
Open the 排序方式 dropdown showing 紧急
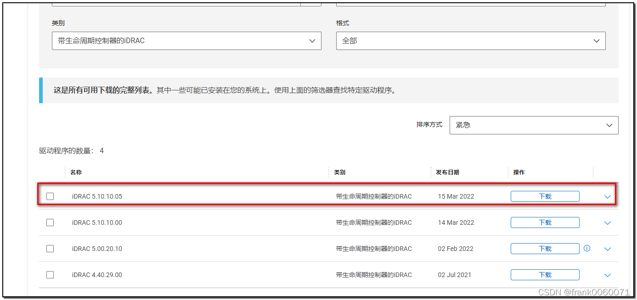534,125
